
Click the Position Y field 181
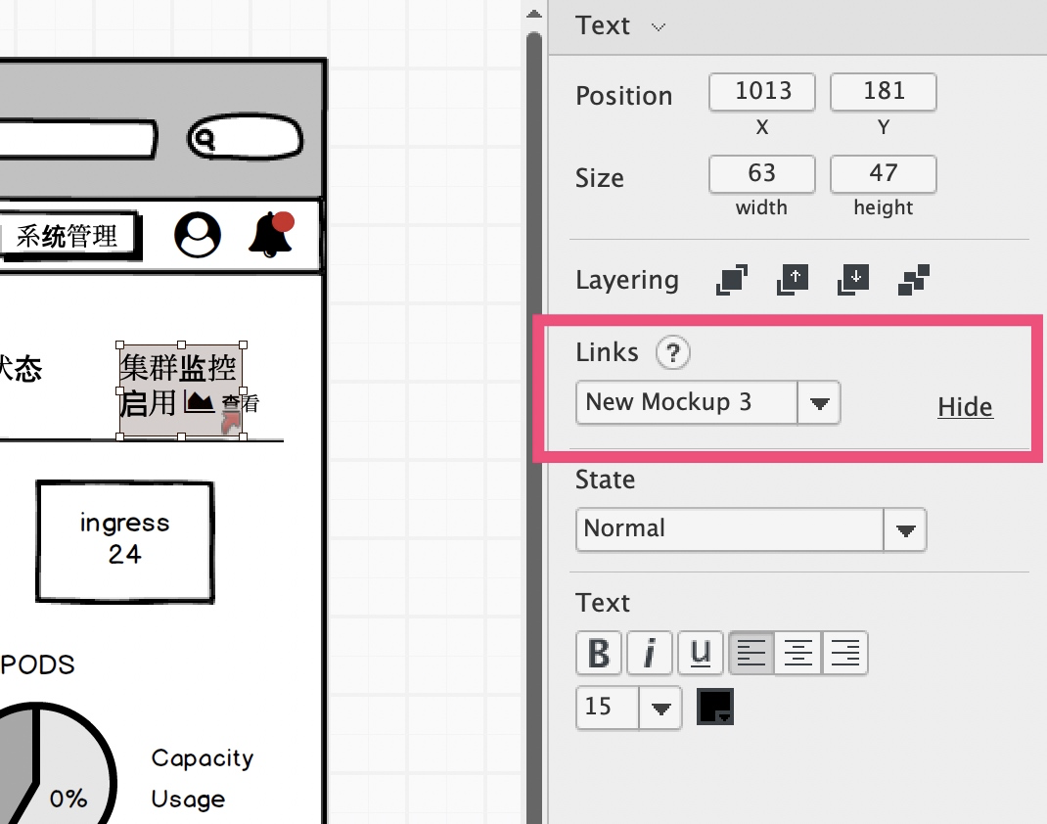tap(884, 91)
